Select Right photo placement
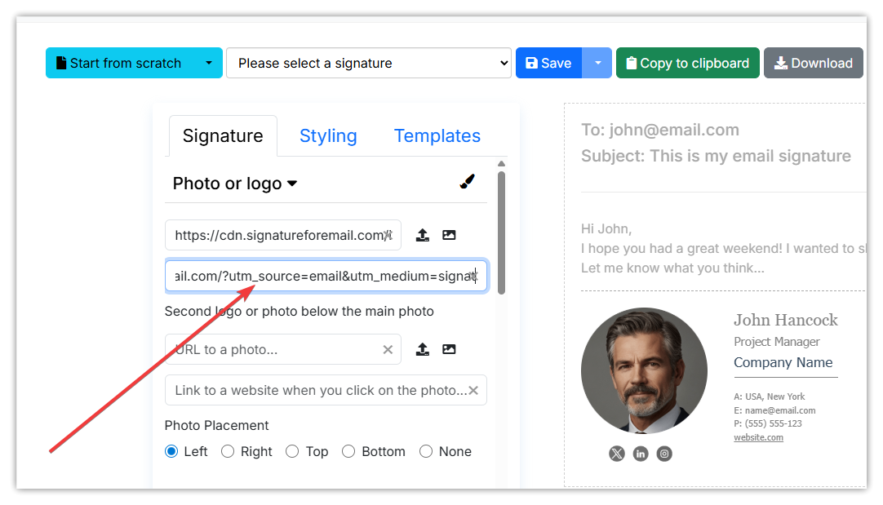 coord(228,451)
